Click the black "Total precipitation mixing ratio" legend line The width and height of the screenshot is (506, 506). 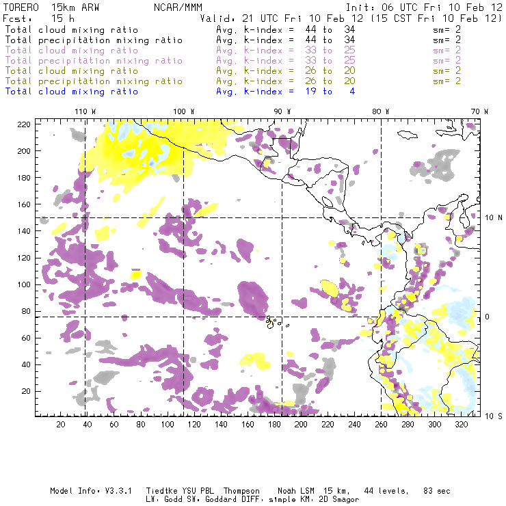[x=94, y=40]
